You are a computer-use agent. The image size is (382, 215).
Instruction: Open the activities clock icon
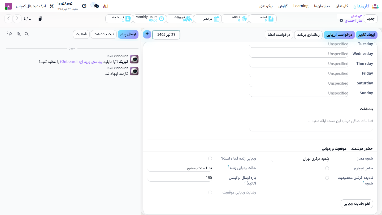pos(84,6)
